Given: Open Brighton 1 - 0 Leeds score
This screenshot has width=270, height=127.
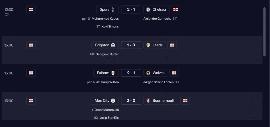Looking at the screenshot, I should (131, 45).
